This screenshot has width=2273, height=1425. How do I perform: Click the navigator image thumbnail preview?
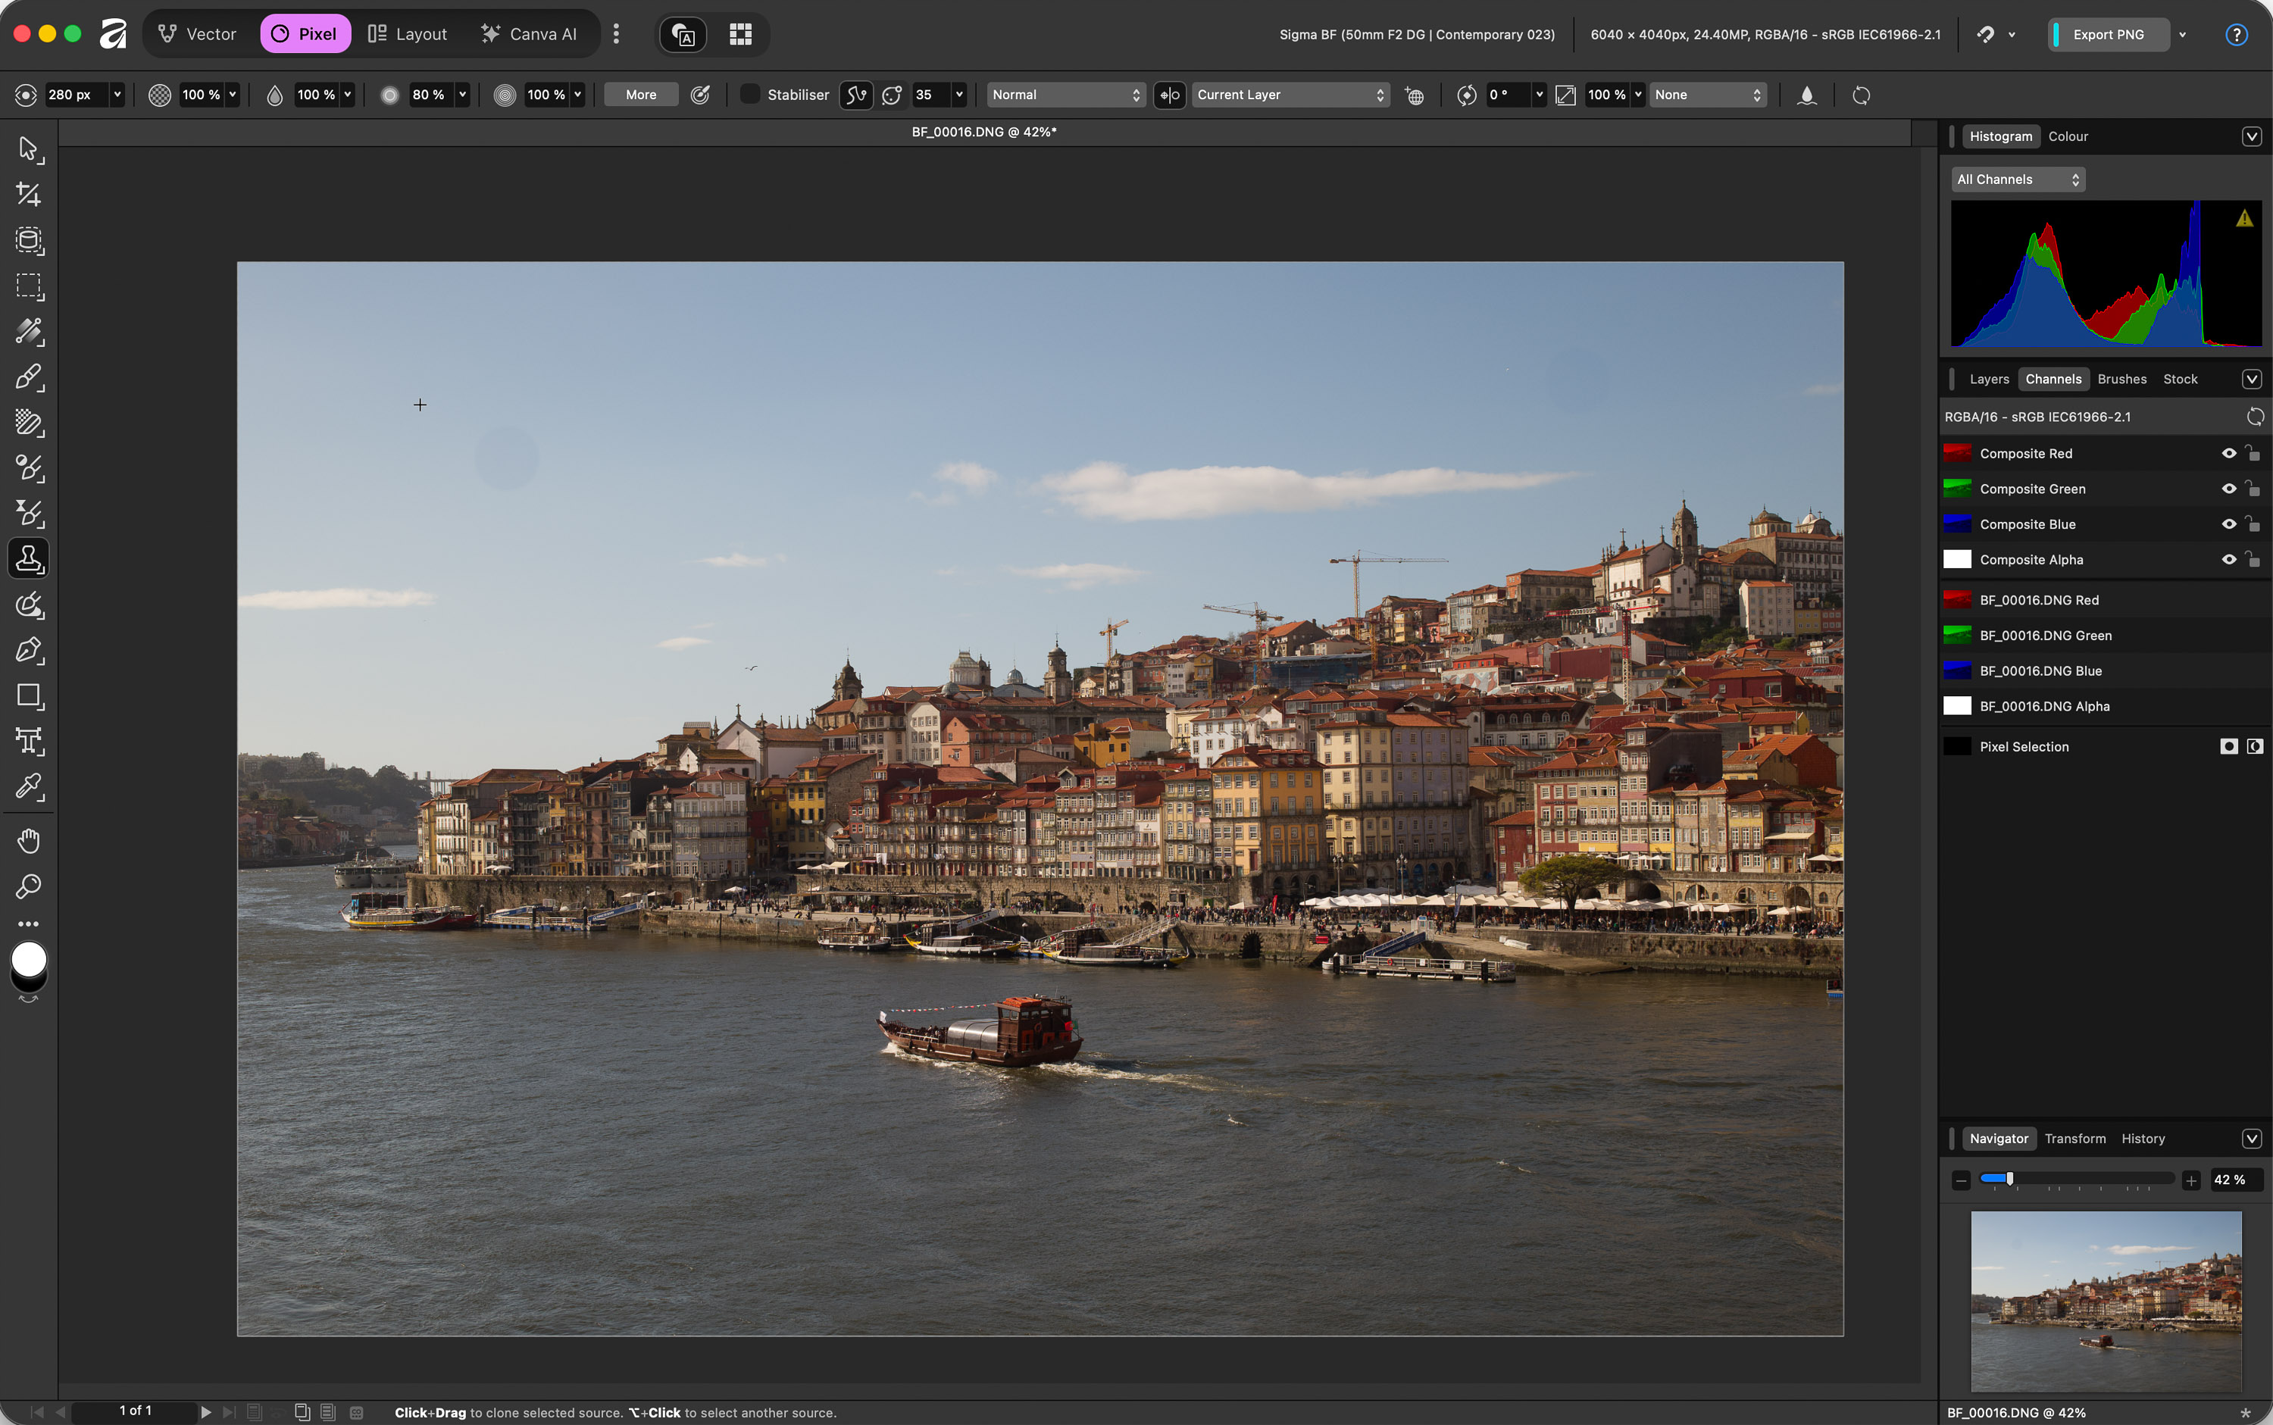tap(2106, 1301)
